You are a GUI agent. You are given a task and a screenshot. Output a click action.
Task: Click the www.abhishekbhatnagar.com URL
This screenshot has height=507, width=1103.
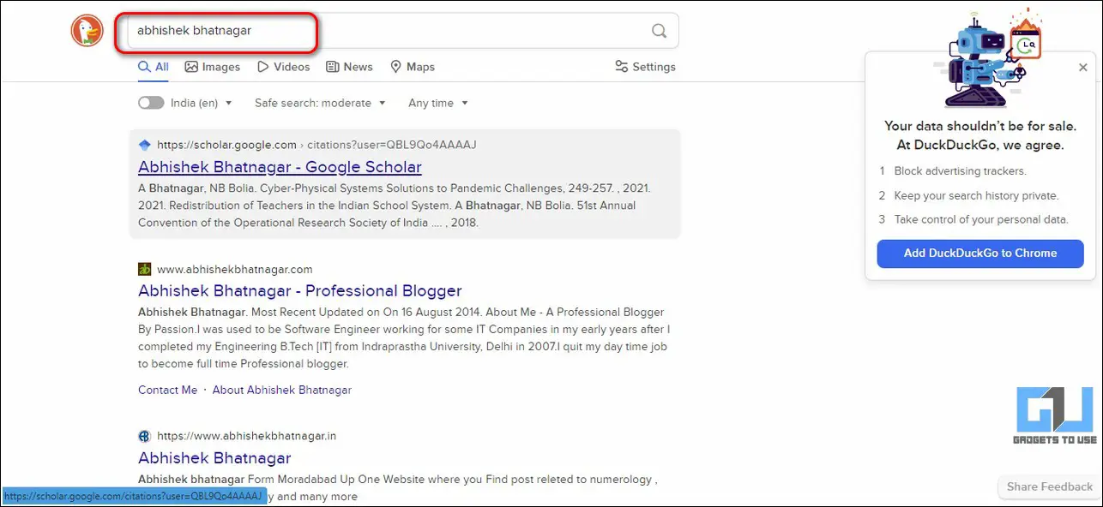click(235, 269)
